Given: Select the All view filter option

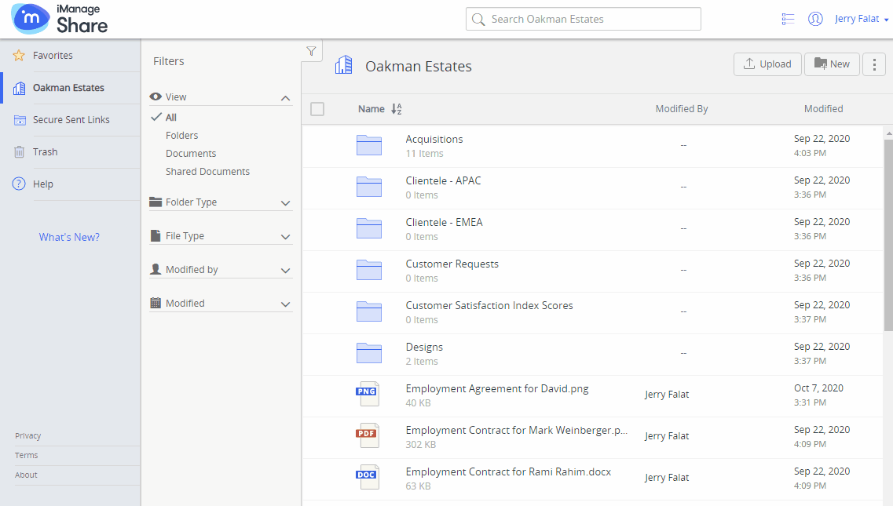Looking at the screenshot, I should (x=170, y=118).
